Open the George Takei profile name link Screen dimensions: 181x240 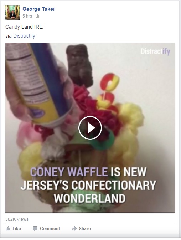pos(38,9)
